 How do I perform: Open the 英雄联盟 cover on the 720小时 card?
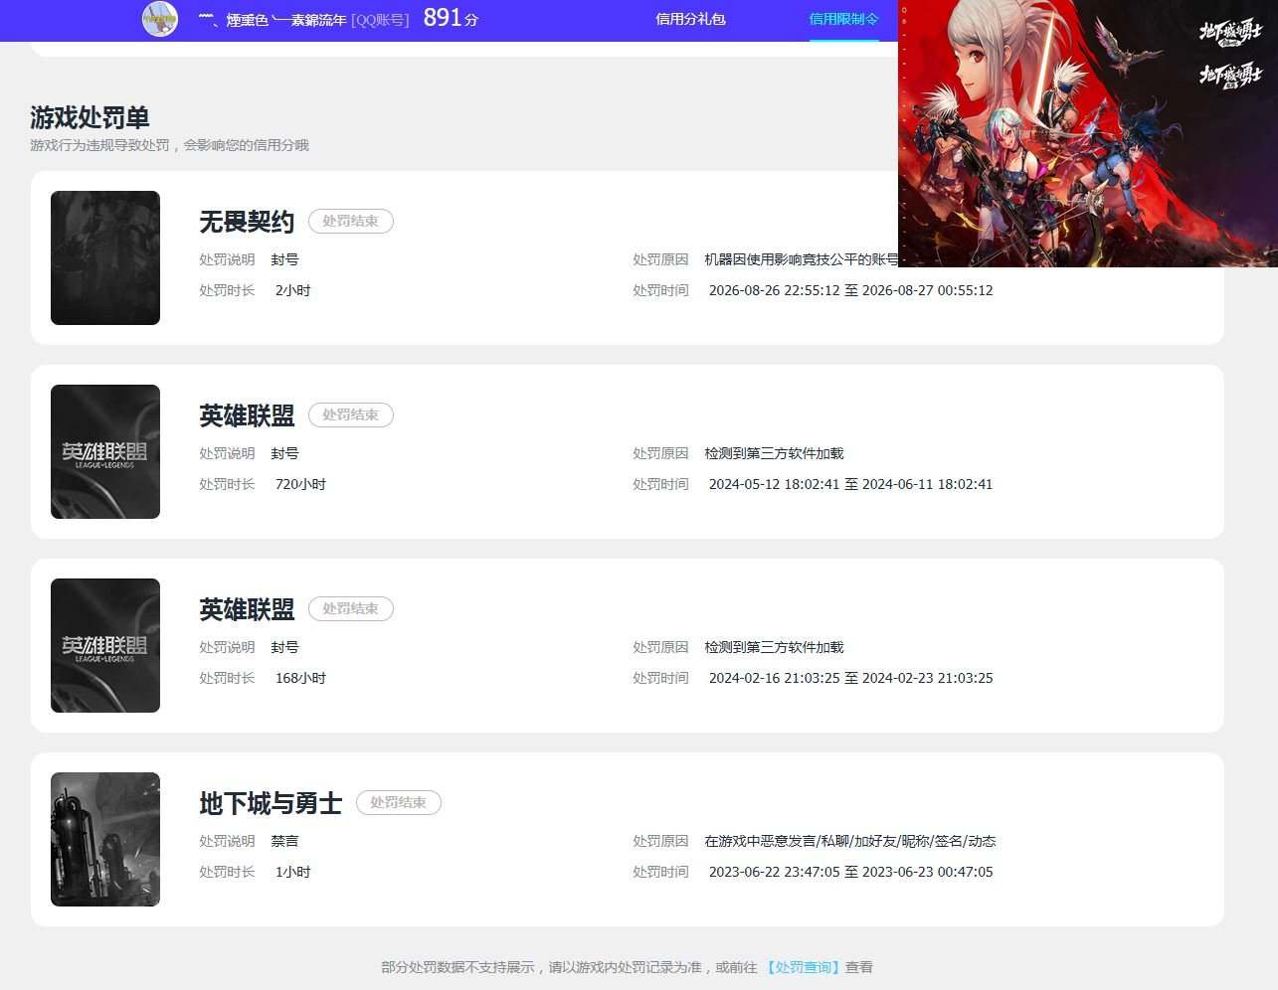click(x=105, y=451)
